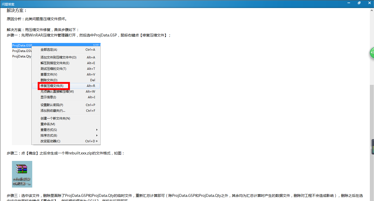The height and width of the screenshot is (201, 374).
Task: Select the ProjData.GSW file row
Action: pyautogui.click(x=22, y=51)
